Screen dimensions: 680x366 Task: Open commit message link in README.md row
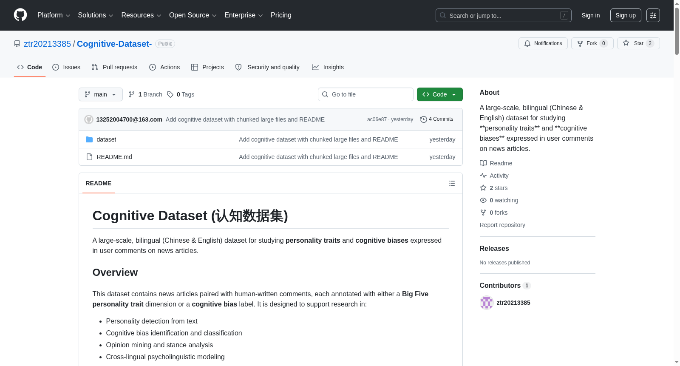tap(318, 157)
